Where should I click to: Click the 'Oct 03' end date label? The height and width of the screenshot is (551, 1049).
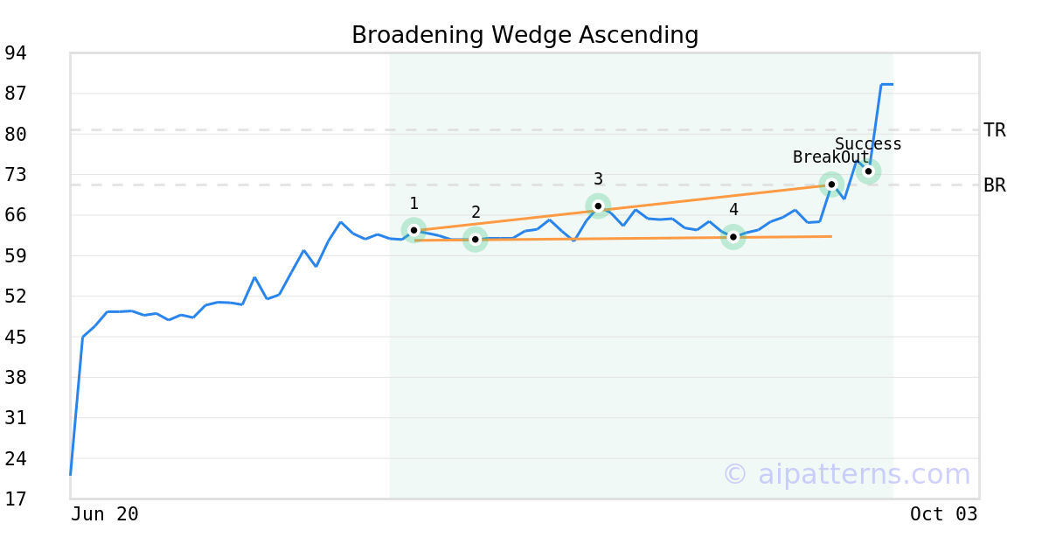click(943, 514)
